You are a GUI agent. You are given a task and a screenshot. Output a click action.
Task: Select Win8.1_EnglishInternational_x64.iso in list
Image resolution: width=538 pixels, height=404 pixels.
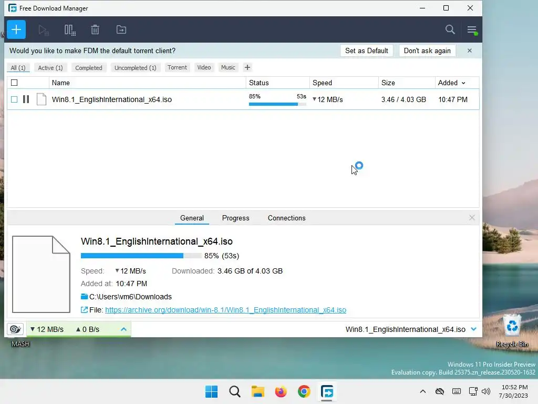pyautogui.click(x=112, y=99)
